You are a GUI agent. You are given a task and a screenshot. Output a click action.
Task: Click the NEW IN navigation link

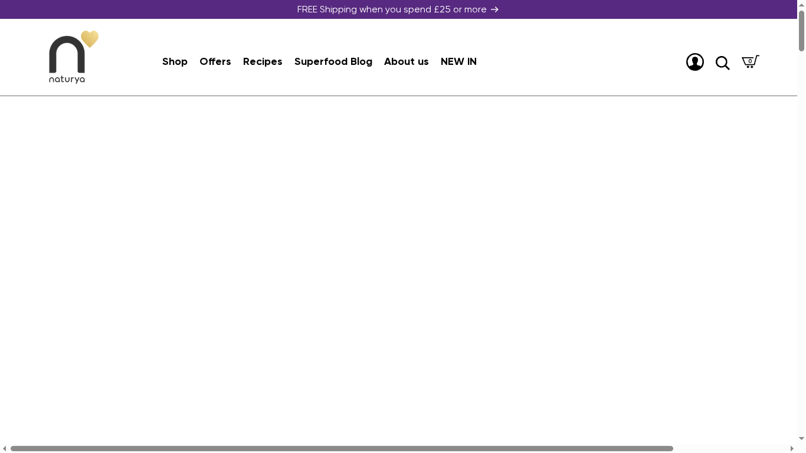(x=458, y=61)
